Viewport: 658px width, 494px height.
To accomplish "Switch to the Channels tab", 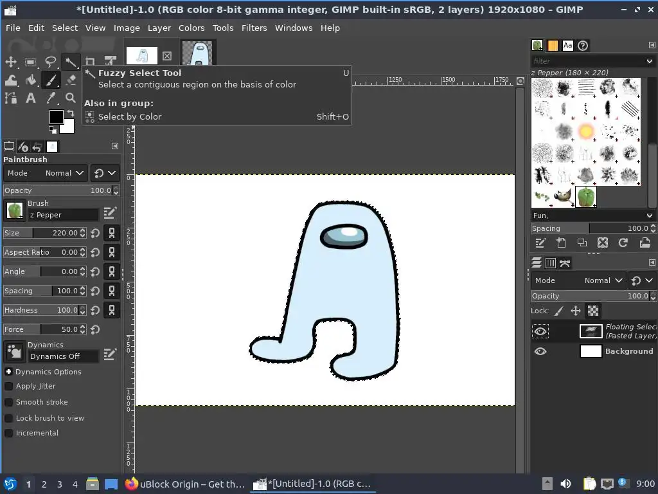I will [551, 263].
